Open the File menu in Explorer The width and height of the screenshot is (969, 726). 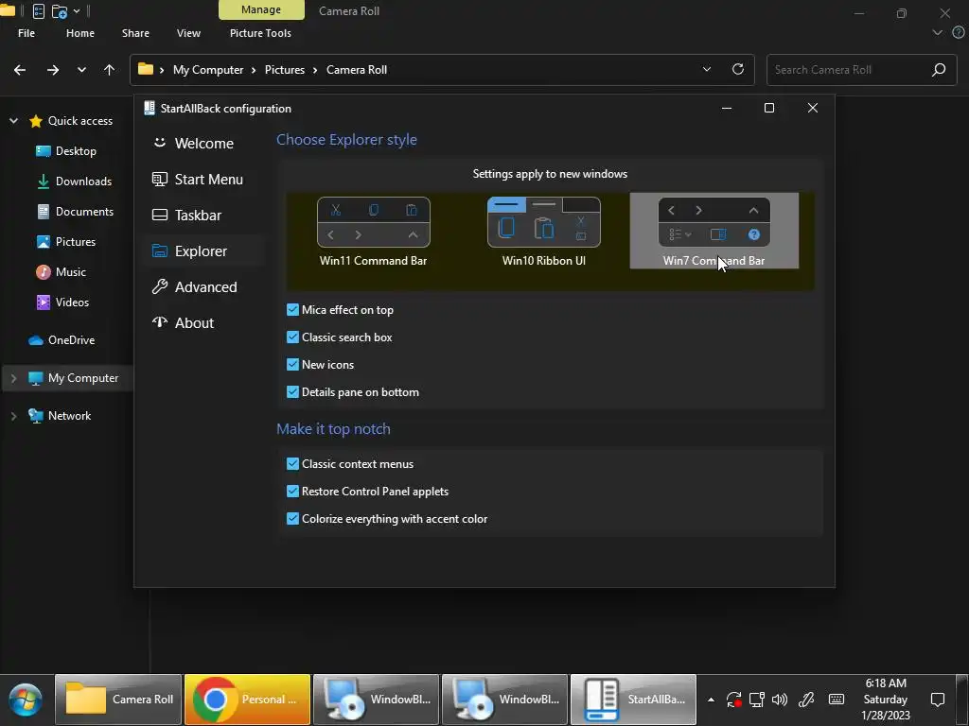pyautogui.click(x=26, y=33)
